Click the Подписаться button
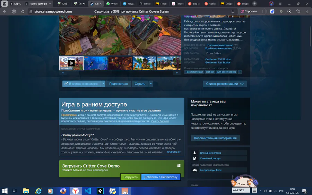The width and height of the screenshot is (312, 195). pos(119,84)
